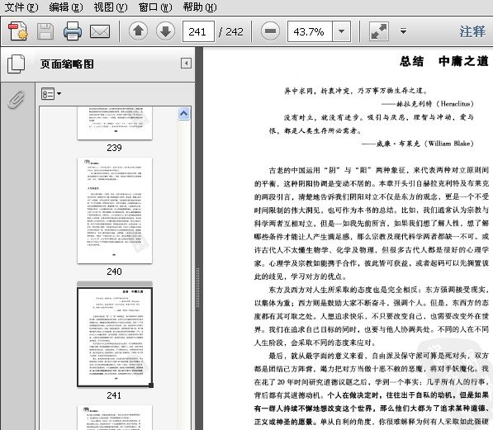Viewport: 493px width, 430px height.
Task: Click the total pages label 242
Action: click(x=231, y=31)
